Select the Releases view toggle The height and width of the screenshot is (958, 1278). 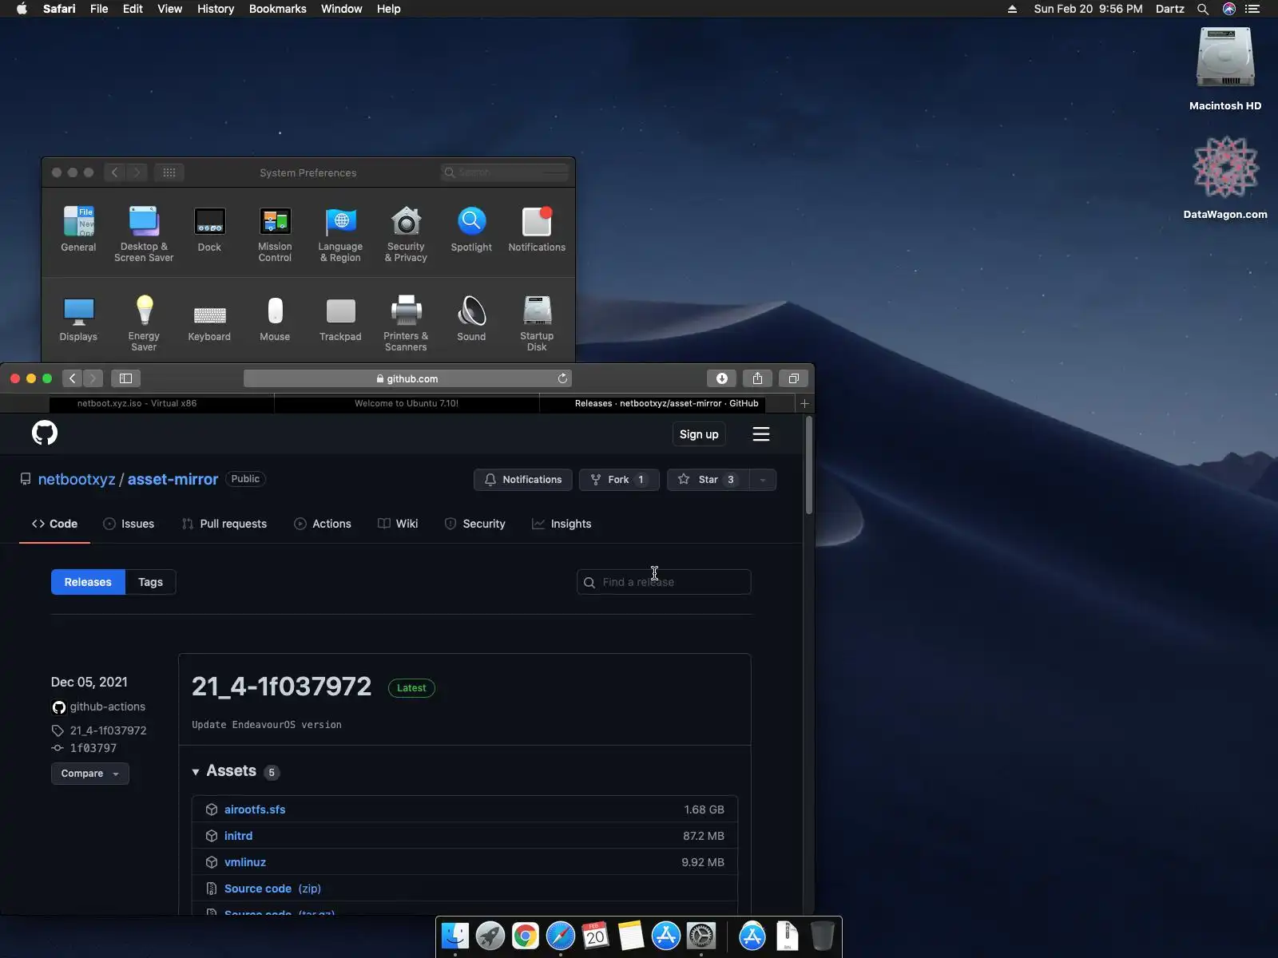click(88, 582)
